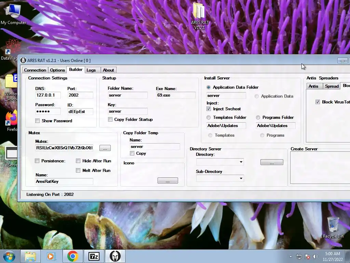Click the browse button beside Directory dropdown
Screen dimensions: 350x263
272,162
